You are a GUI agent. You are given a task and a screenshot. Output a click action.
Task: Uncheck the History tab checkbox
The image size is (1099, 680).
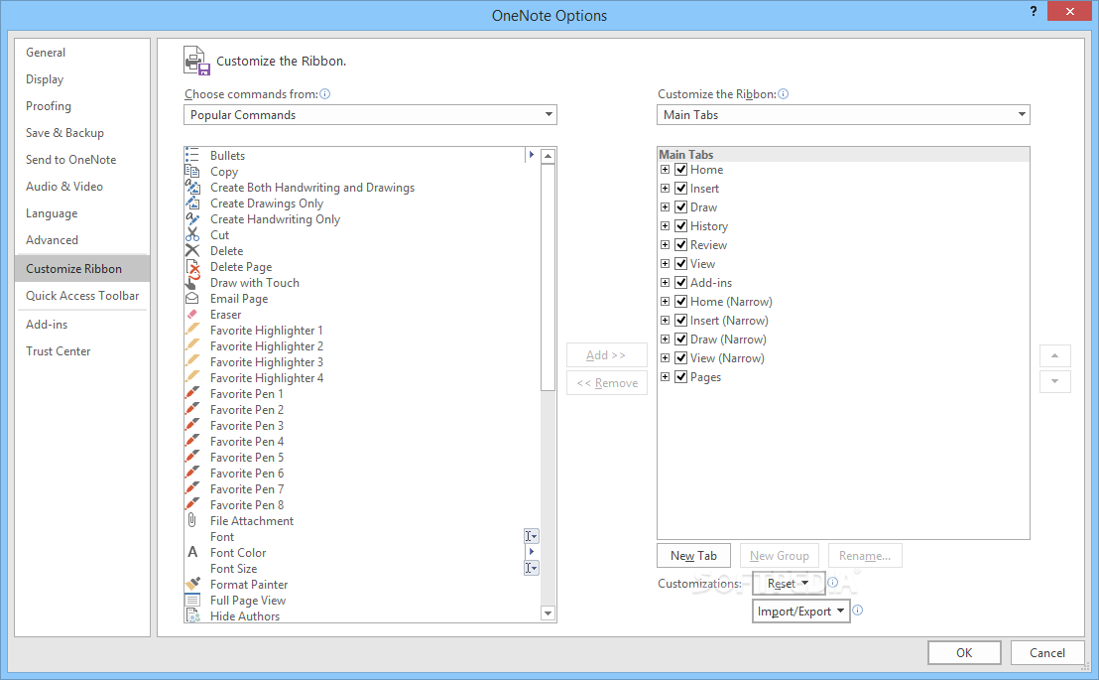click(680, 226)
